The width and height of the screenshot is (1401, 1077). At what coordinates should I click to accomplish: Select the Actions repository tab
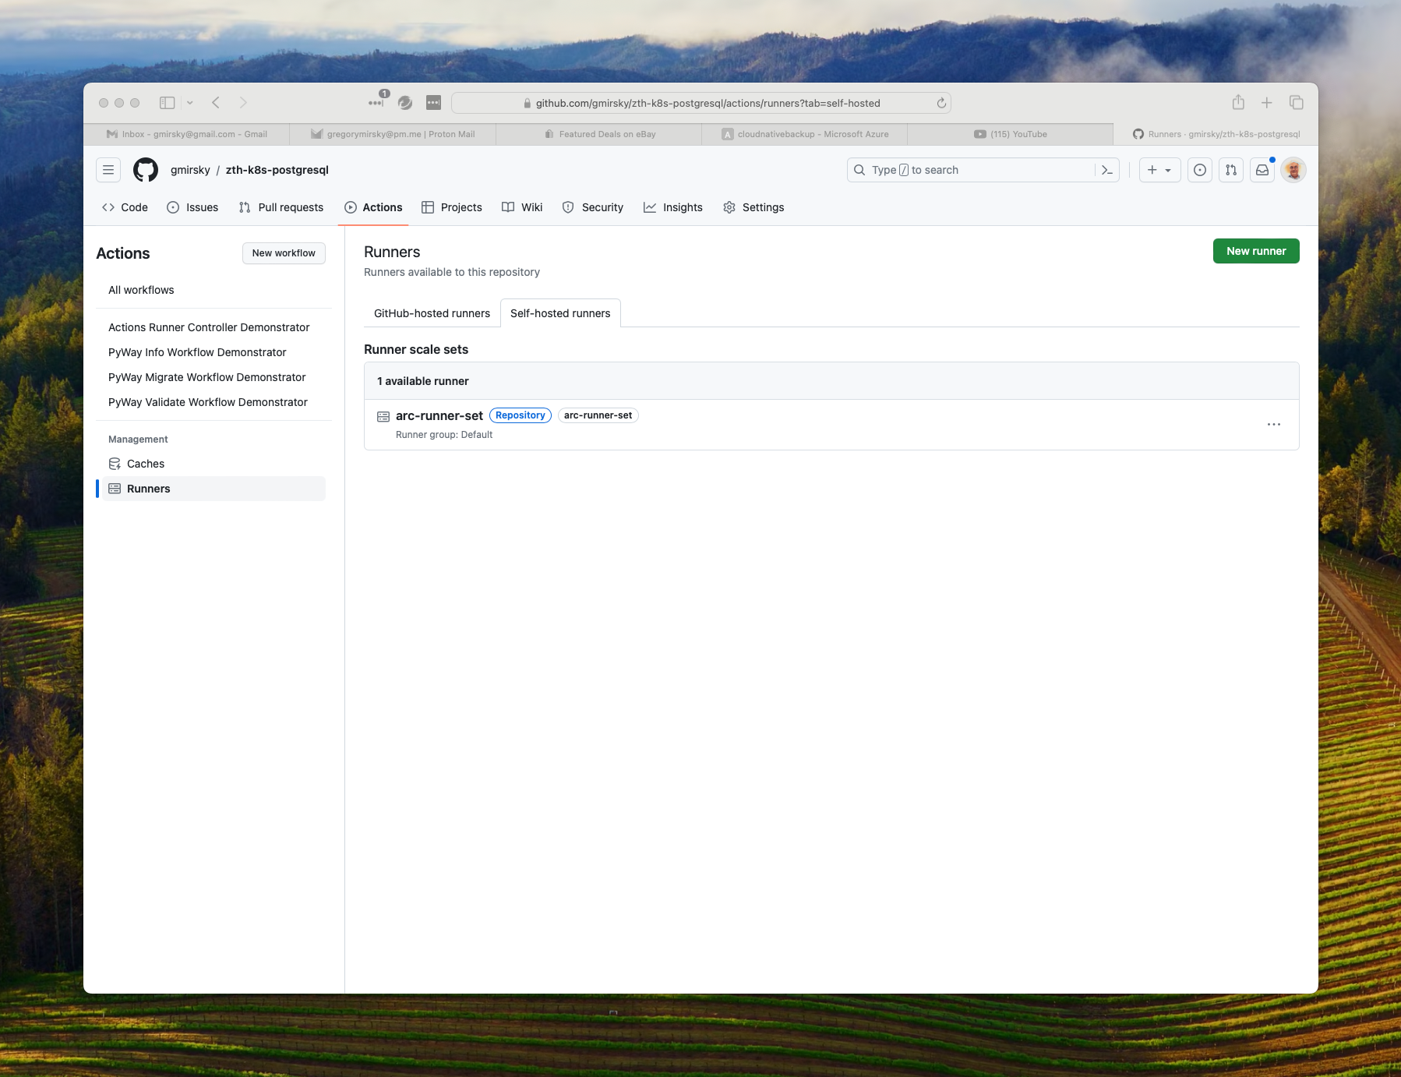(x=373, y=207)
